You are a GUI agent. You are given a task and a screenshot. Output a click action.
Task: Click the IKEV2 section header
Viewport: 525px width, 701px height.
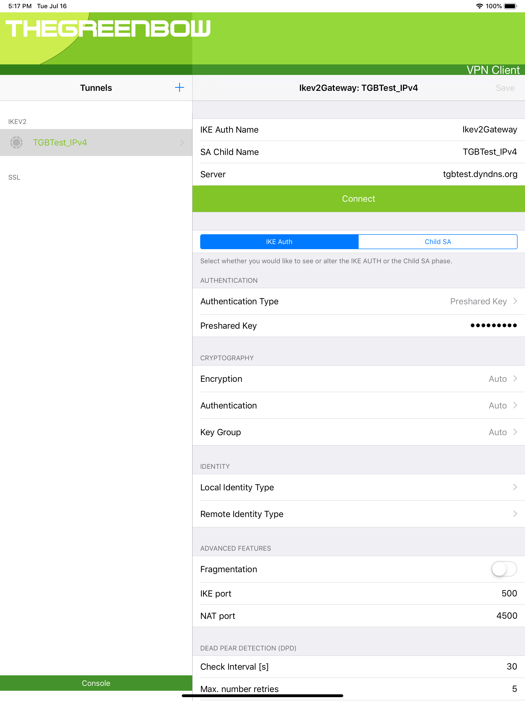tap(17, 122)
